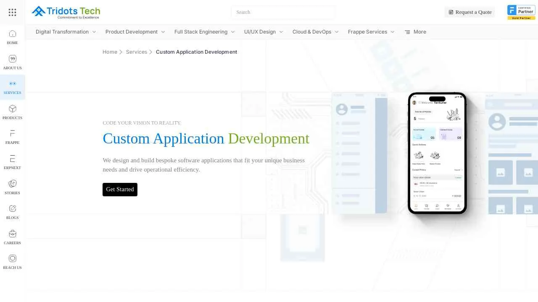Open the Cloud & DevOps menu
The image size is (538, 302).
coord(312,32)
